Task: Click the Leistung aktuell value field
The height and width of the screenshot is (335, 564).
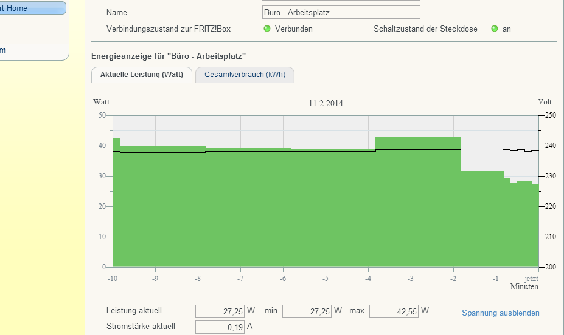Action: click(220, 311)
